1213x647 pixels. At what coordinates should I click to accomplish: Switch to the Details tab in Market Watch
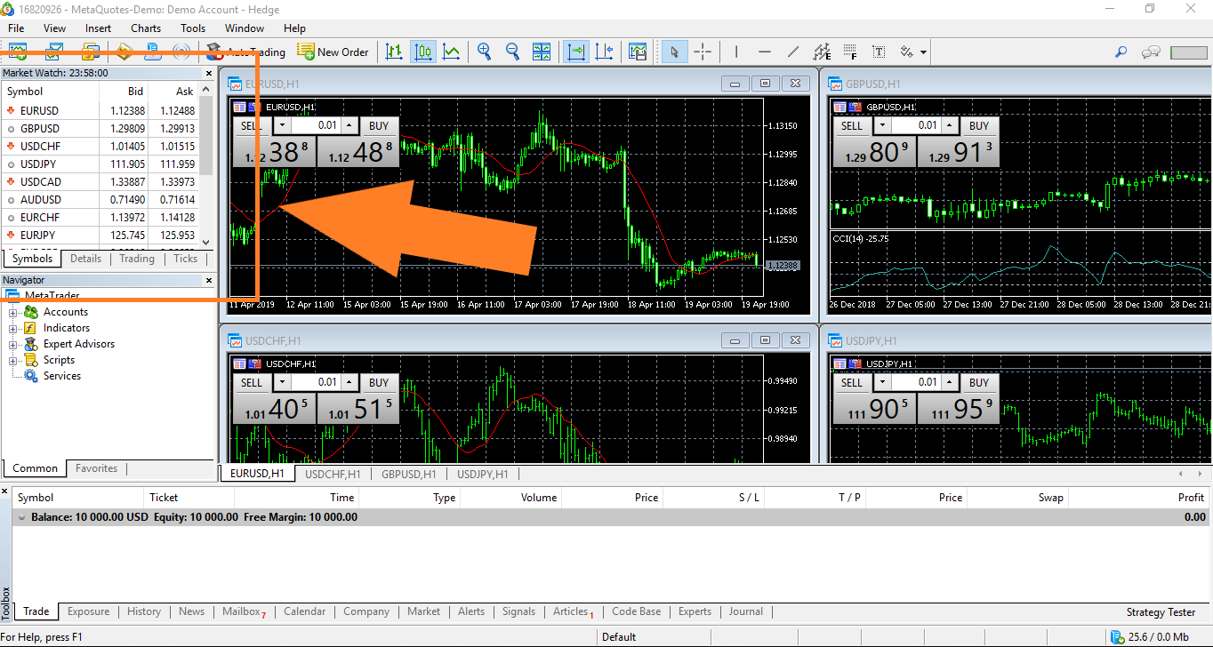click(x=86, y=259)
